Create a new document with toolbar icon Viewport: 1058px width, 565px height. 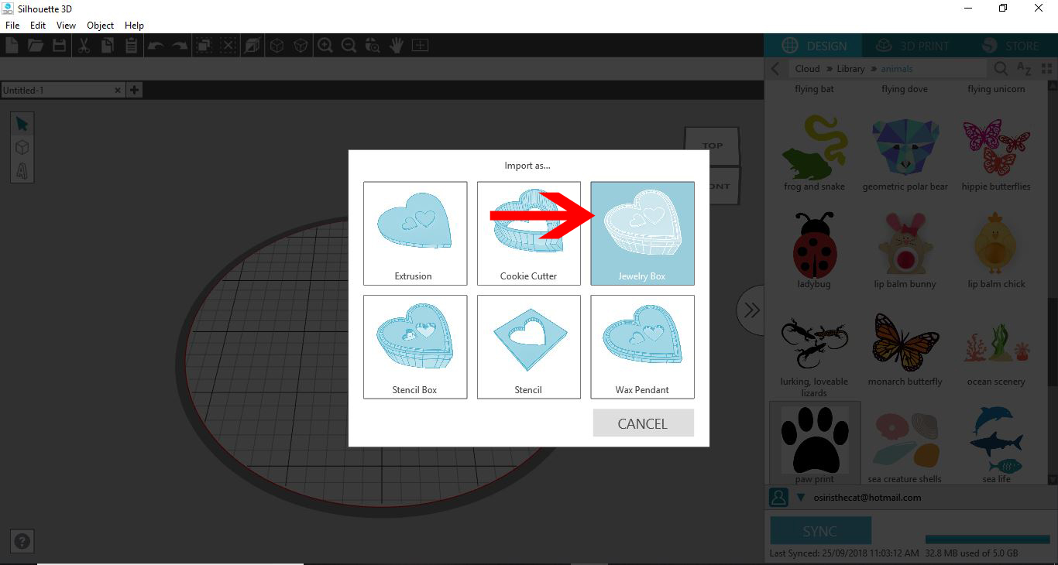point(12,46)
